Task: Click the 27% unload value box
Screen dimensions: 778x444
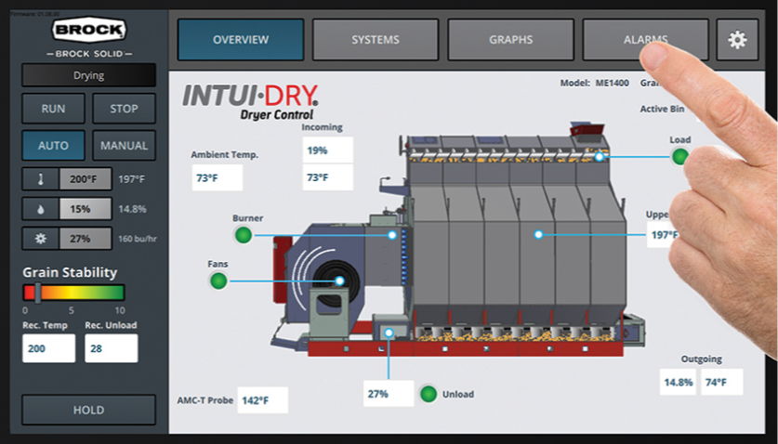Action: click(389, 394)
